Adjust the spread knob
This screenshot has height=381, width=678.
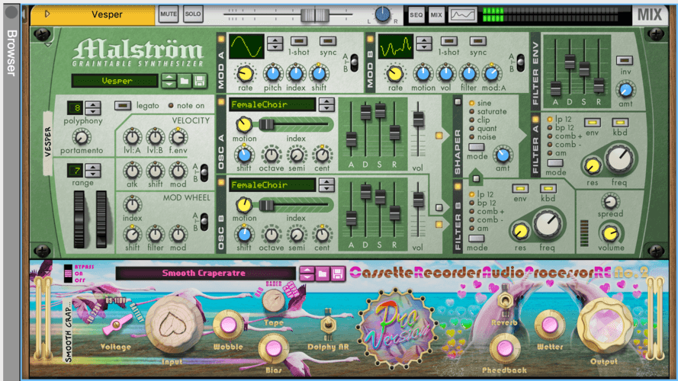click(610, 201)
